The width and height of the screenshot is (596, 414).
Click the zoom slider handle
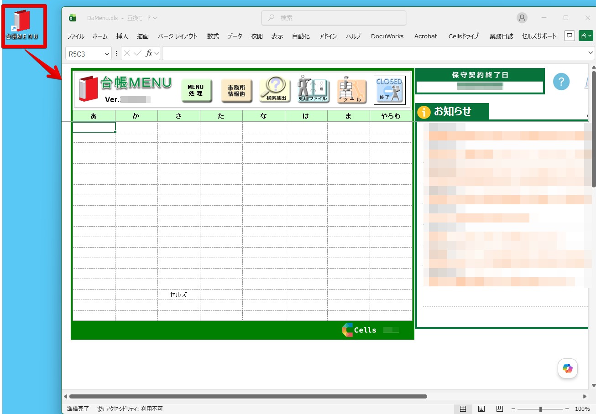[x=540, y=409]
